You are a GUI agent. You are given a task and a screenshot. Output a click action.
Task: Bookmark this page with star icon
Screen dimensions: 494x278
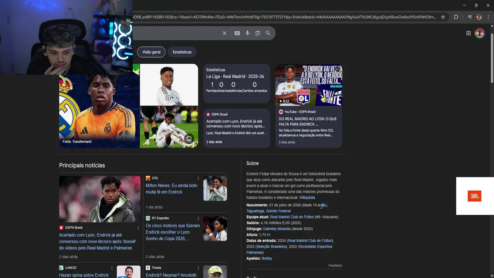[443, 17]
